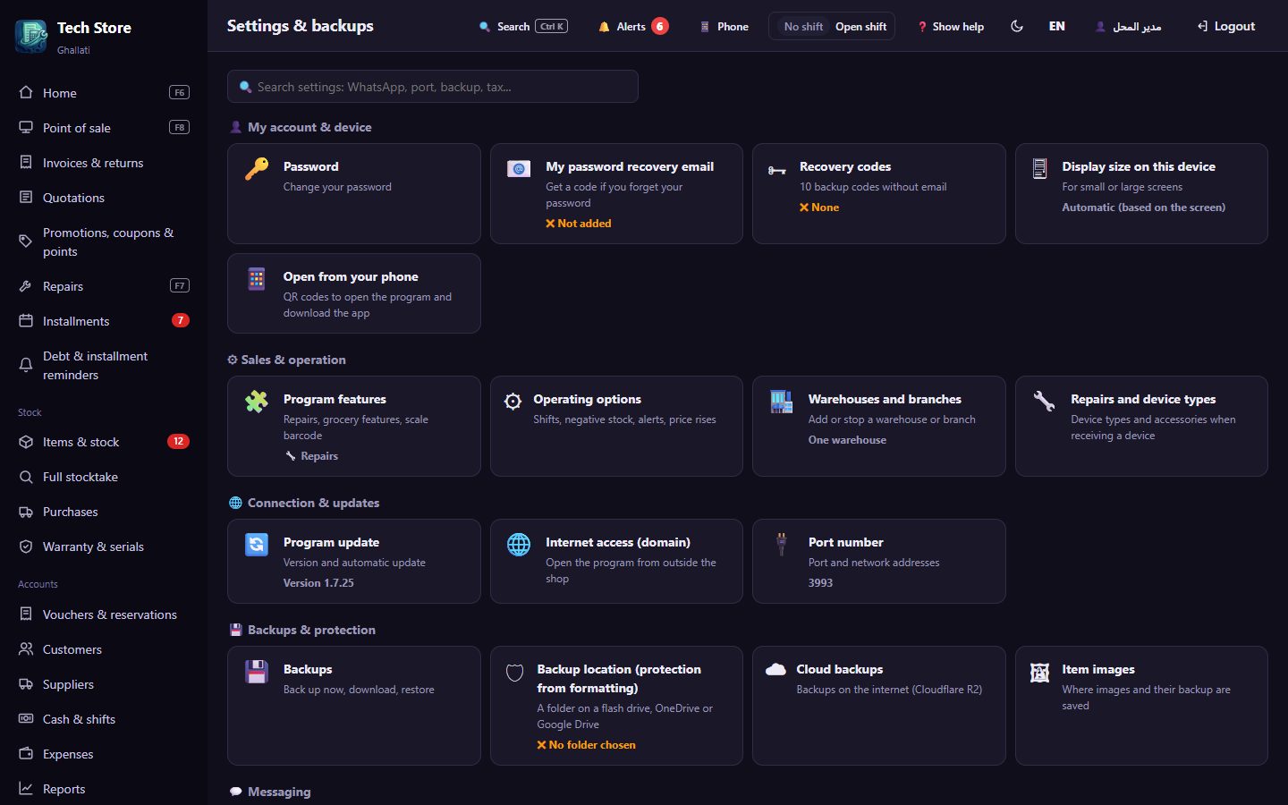Click the Open shift button
The width and height of the screenshot is (1288, 805).
[x=861, y=27]
